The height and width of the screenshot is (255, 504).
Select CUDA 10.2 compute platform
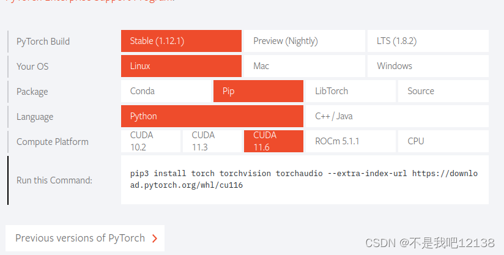[x=150, y=141]
